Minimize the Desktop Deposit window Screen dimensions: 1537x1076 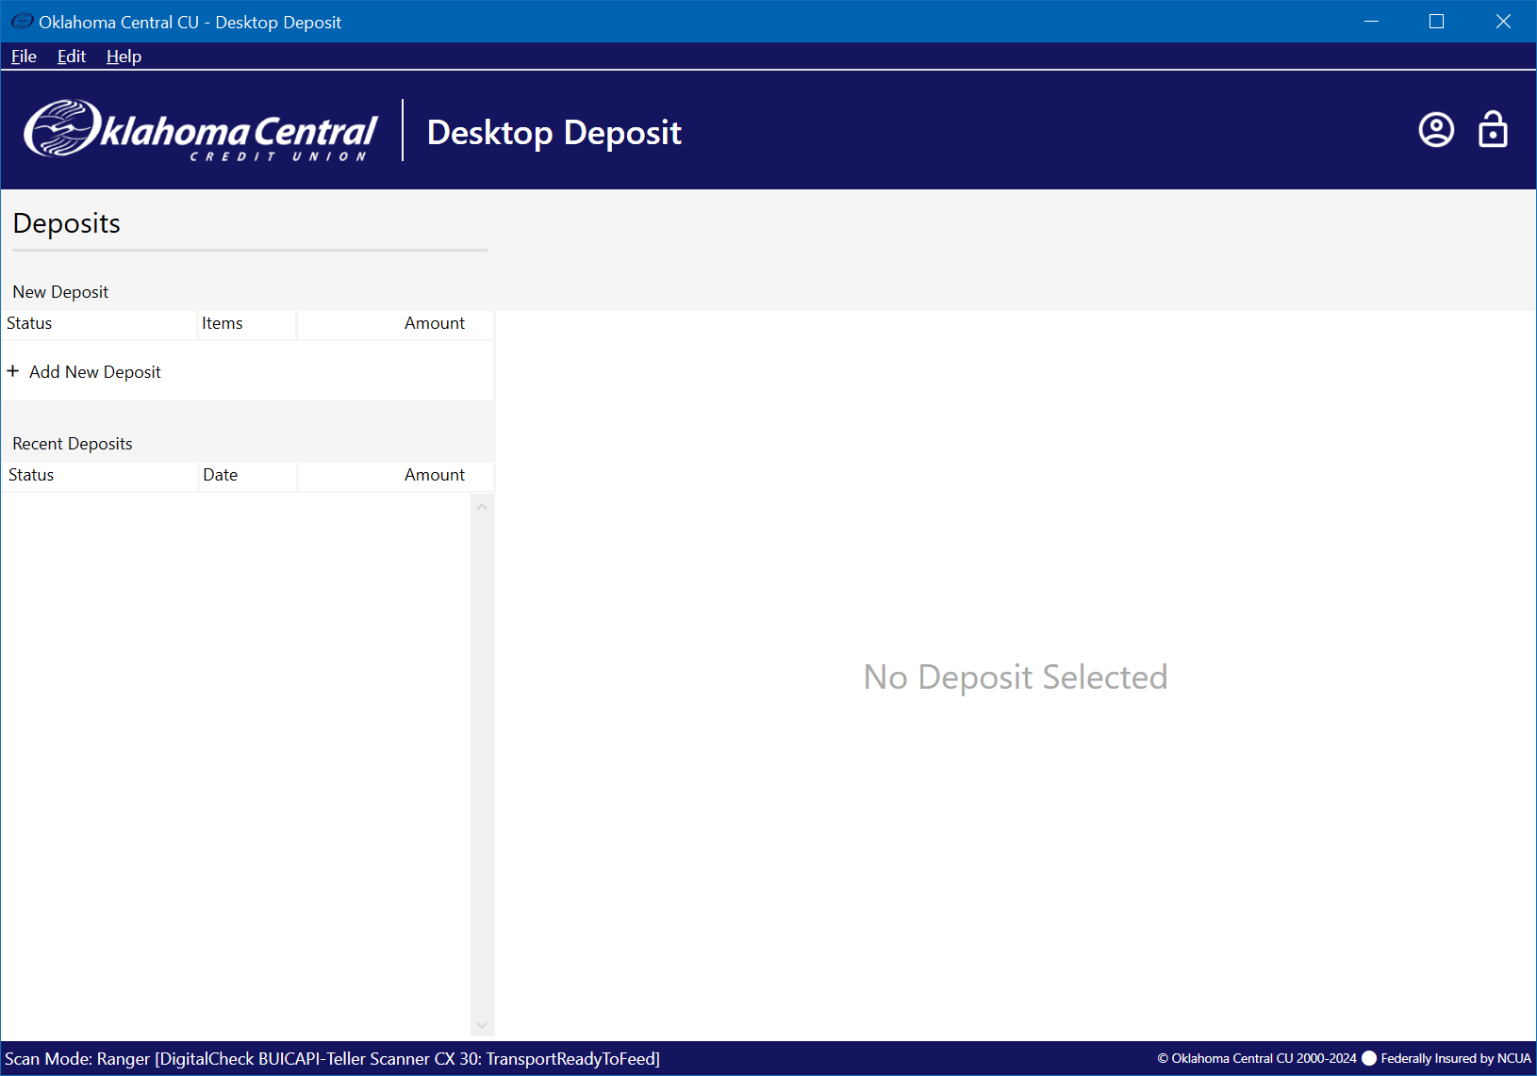coord(1372,21)
